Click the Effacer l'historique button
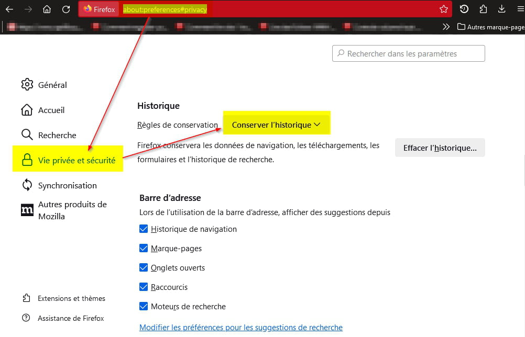The image size is (525, 337). point(440,148)
